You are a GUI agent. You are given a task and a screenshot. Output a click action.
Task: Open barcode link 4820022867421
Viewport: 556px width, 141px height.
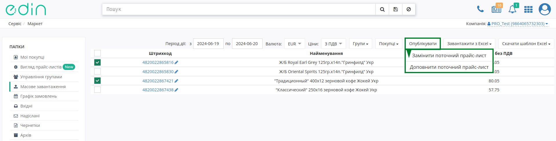158,81
